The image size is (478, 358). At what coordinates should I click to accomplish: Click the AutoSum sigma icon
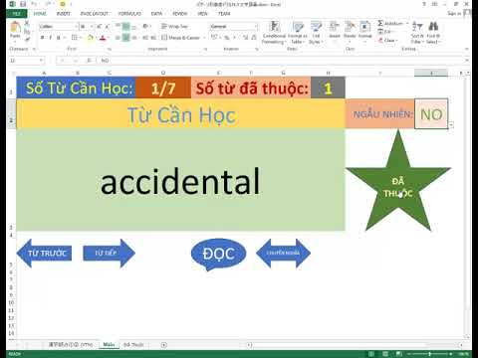pyautogui.click(x=380, y=23)
